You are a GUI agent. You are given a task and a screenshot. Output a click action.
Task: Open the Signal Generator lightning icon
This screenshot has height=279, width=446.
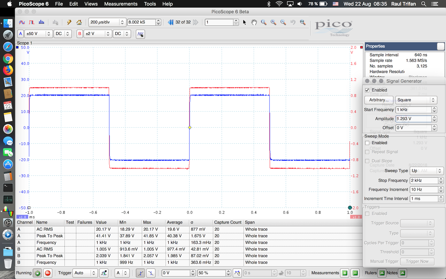(x=69, y=22)
